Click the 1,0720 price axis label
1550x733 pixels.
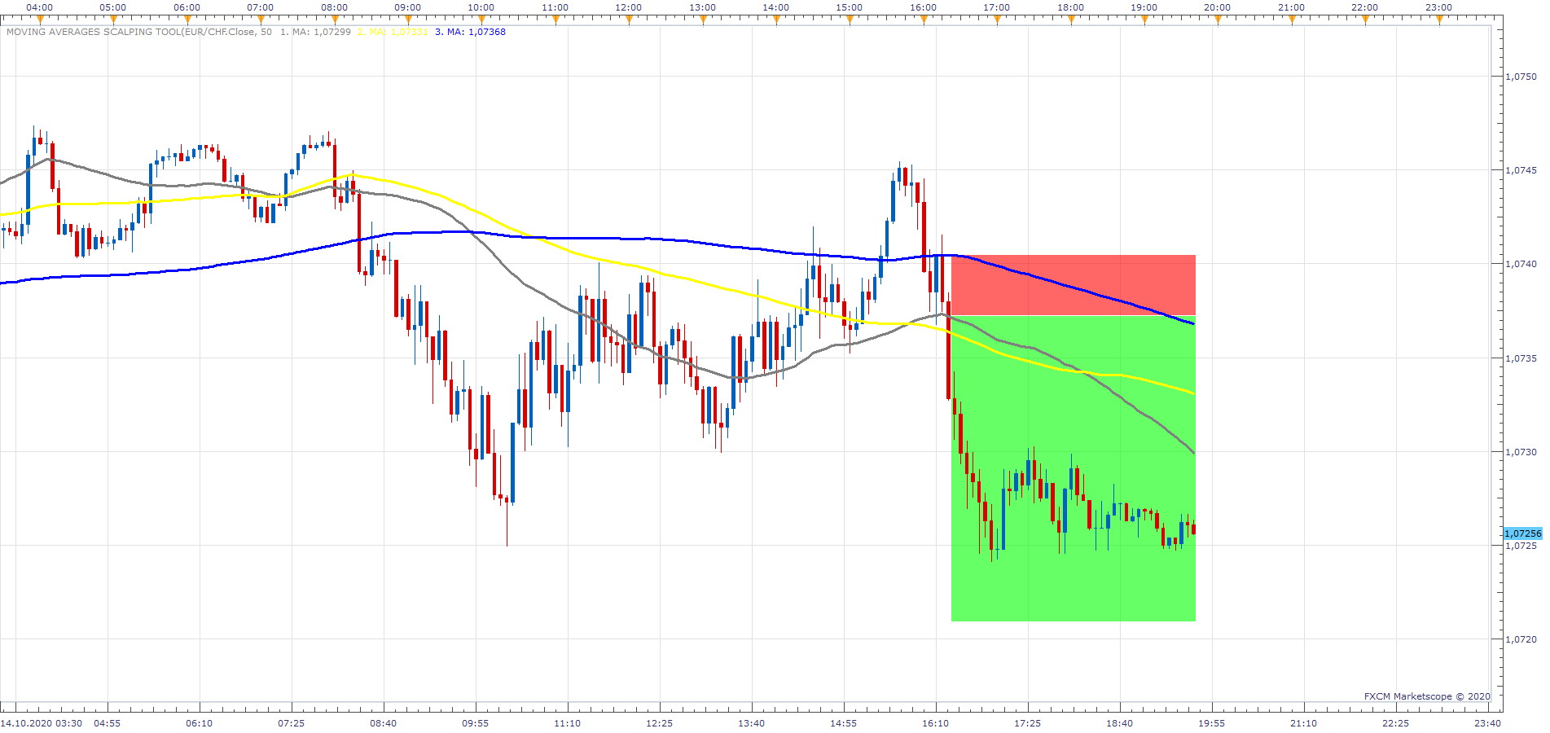[1521, 639]
